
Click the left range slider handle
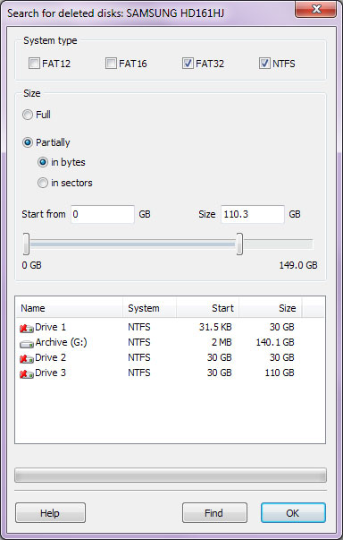click(26, 244)
